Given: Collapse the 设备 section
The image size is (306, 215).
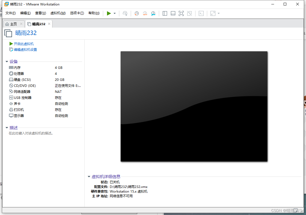Looking at the screenshot, I should pyautogui.click(x=7, y=61).
